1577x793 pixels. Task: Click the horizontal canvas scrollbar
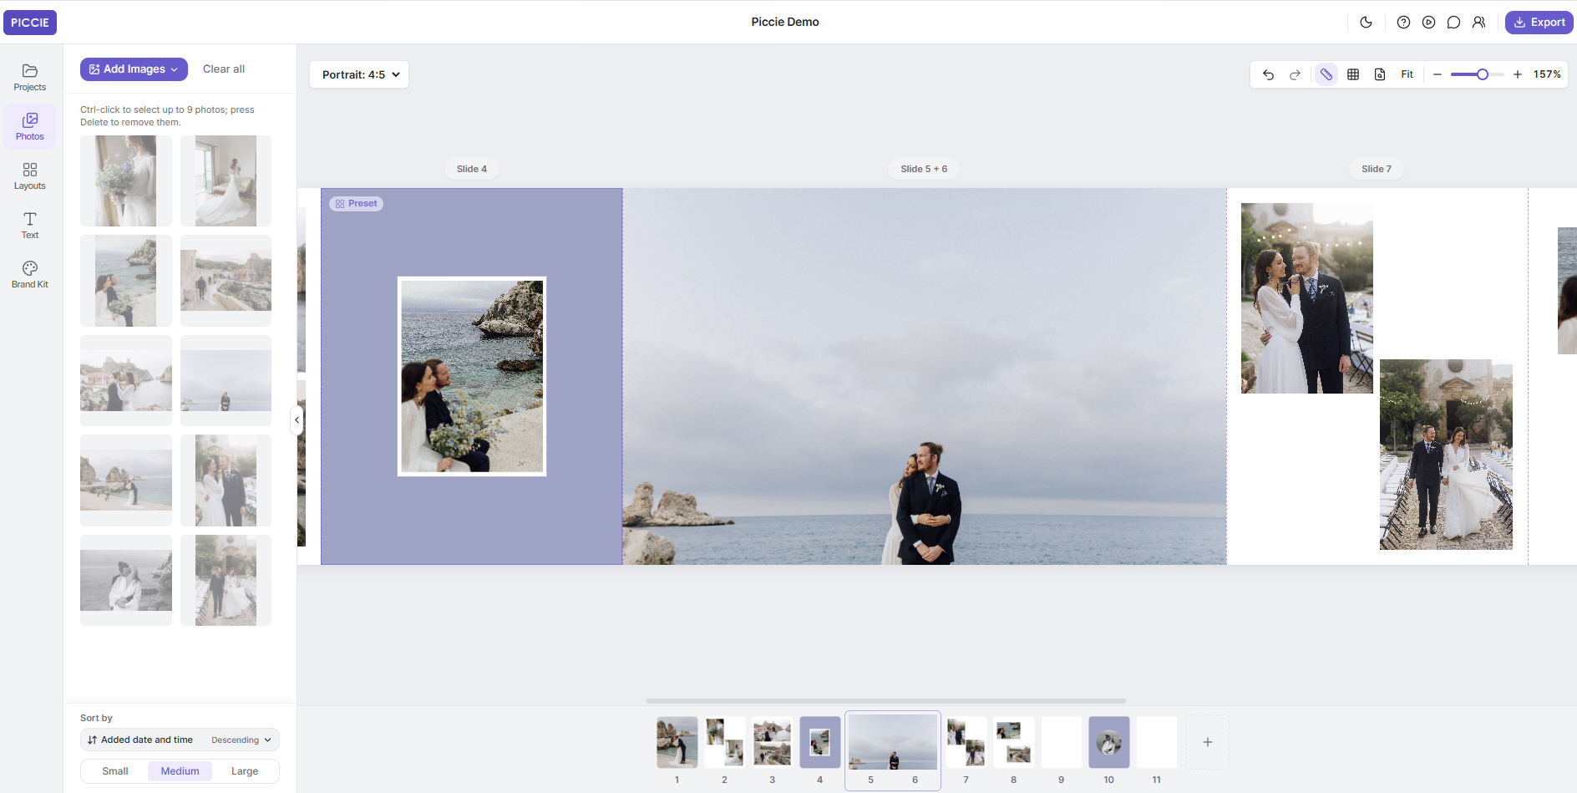point(886,701)
